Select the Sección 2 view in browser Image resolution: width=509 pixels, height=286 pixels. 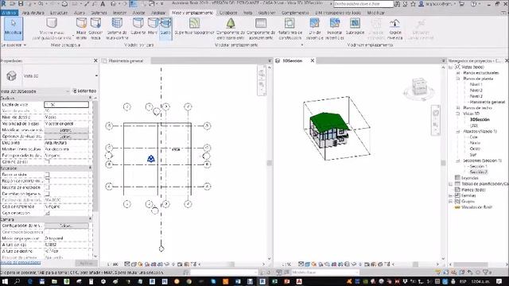479,172
